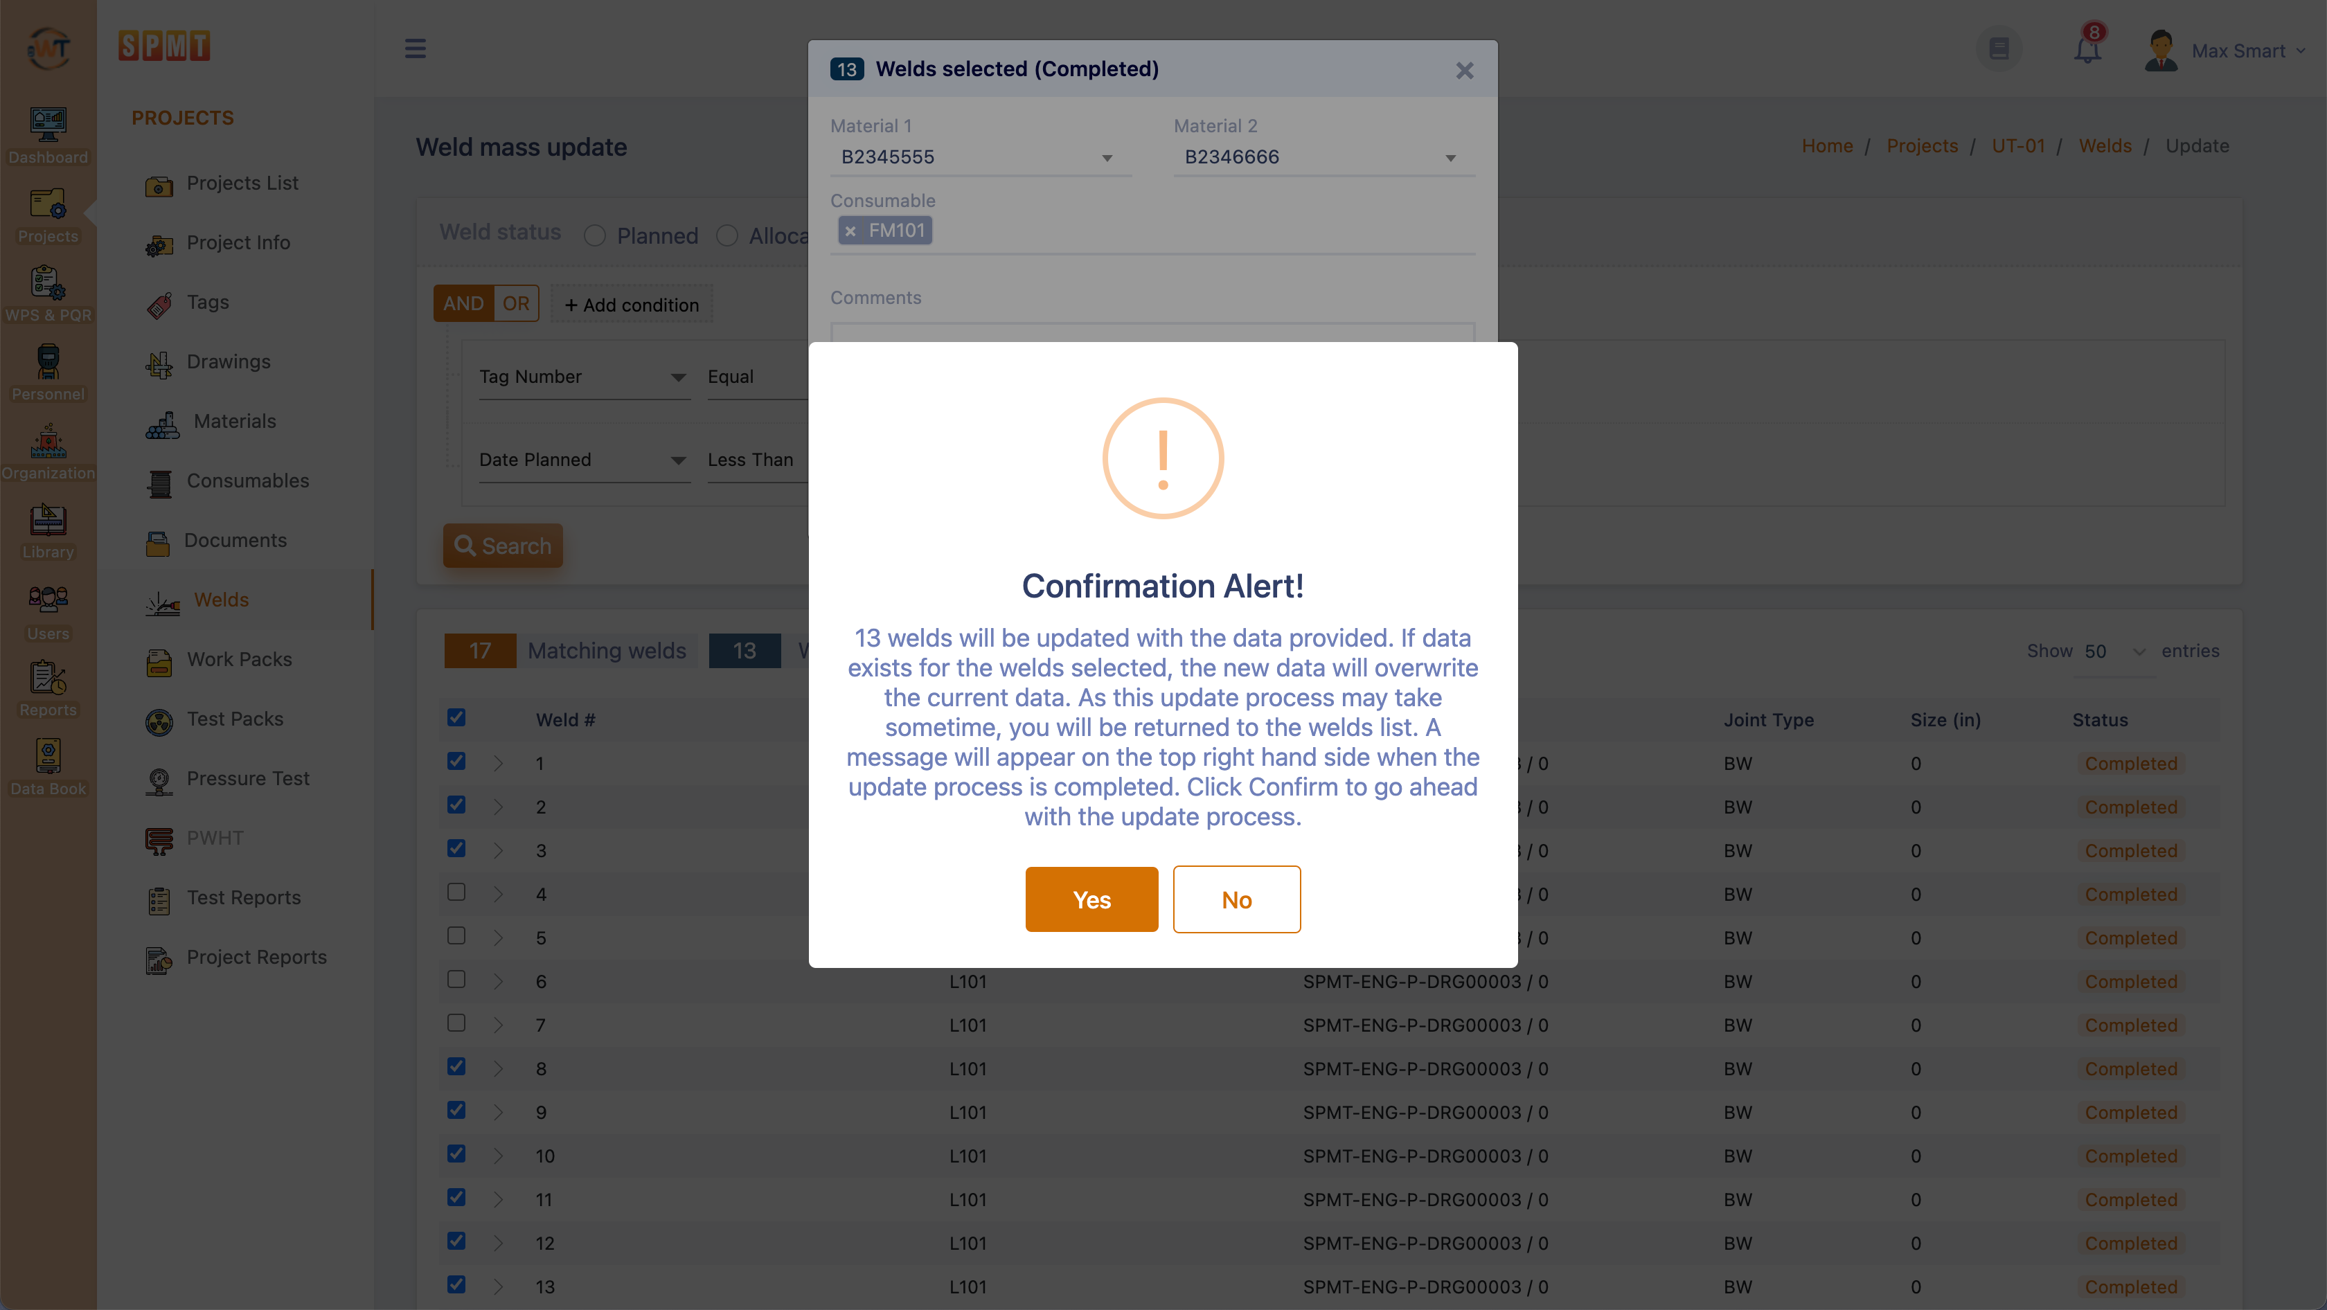Open the Data Book icon

pos(48,757)
